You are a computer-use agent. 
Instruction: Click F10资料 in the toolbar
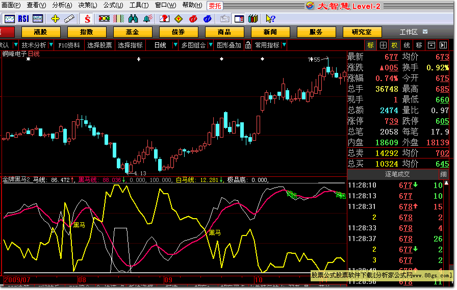click(69, 45)
